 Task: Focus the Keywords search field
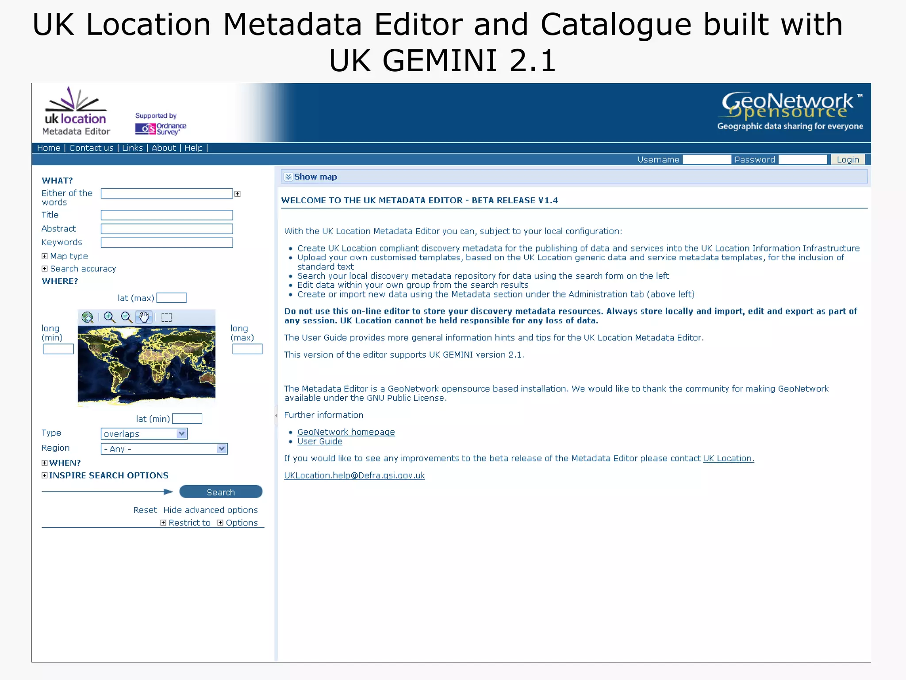167,243
